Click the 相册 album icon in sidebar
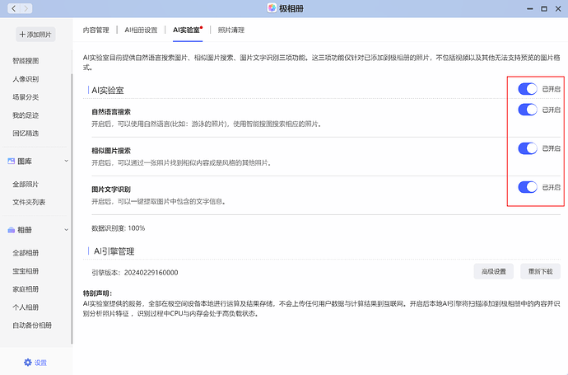 (x=12, y=230)
